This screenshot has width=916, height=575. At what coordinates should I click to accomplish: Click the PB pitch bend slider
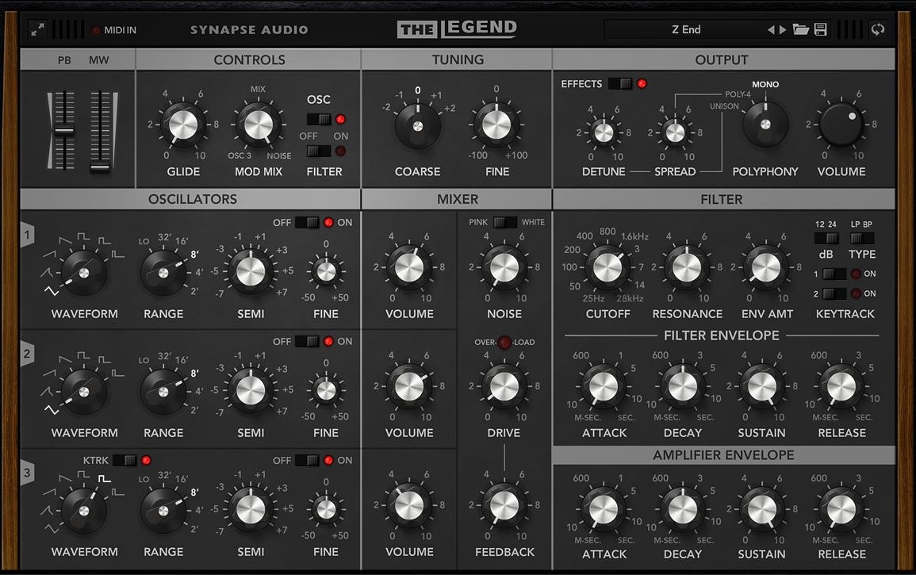click(63, 130)
